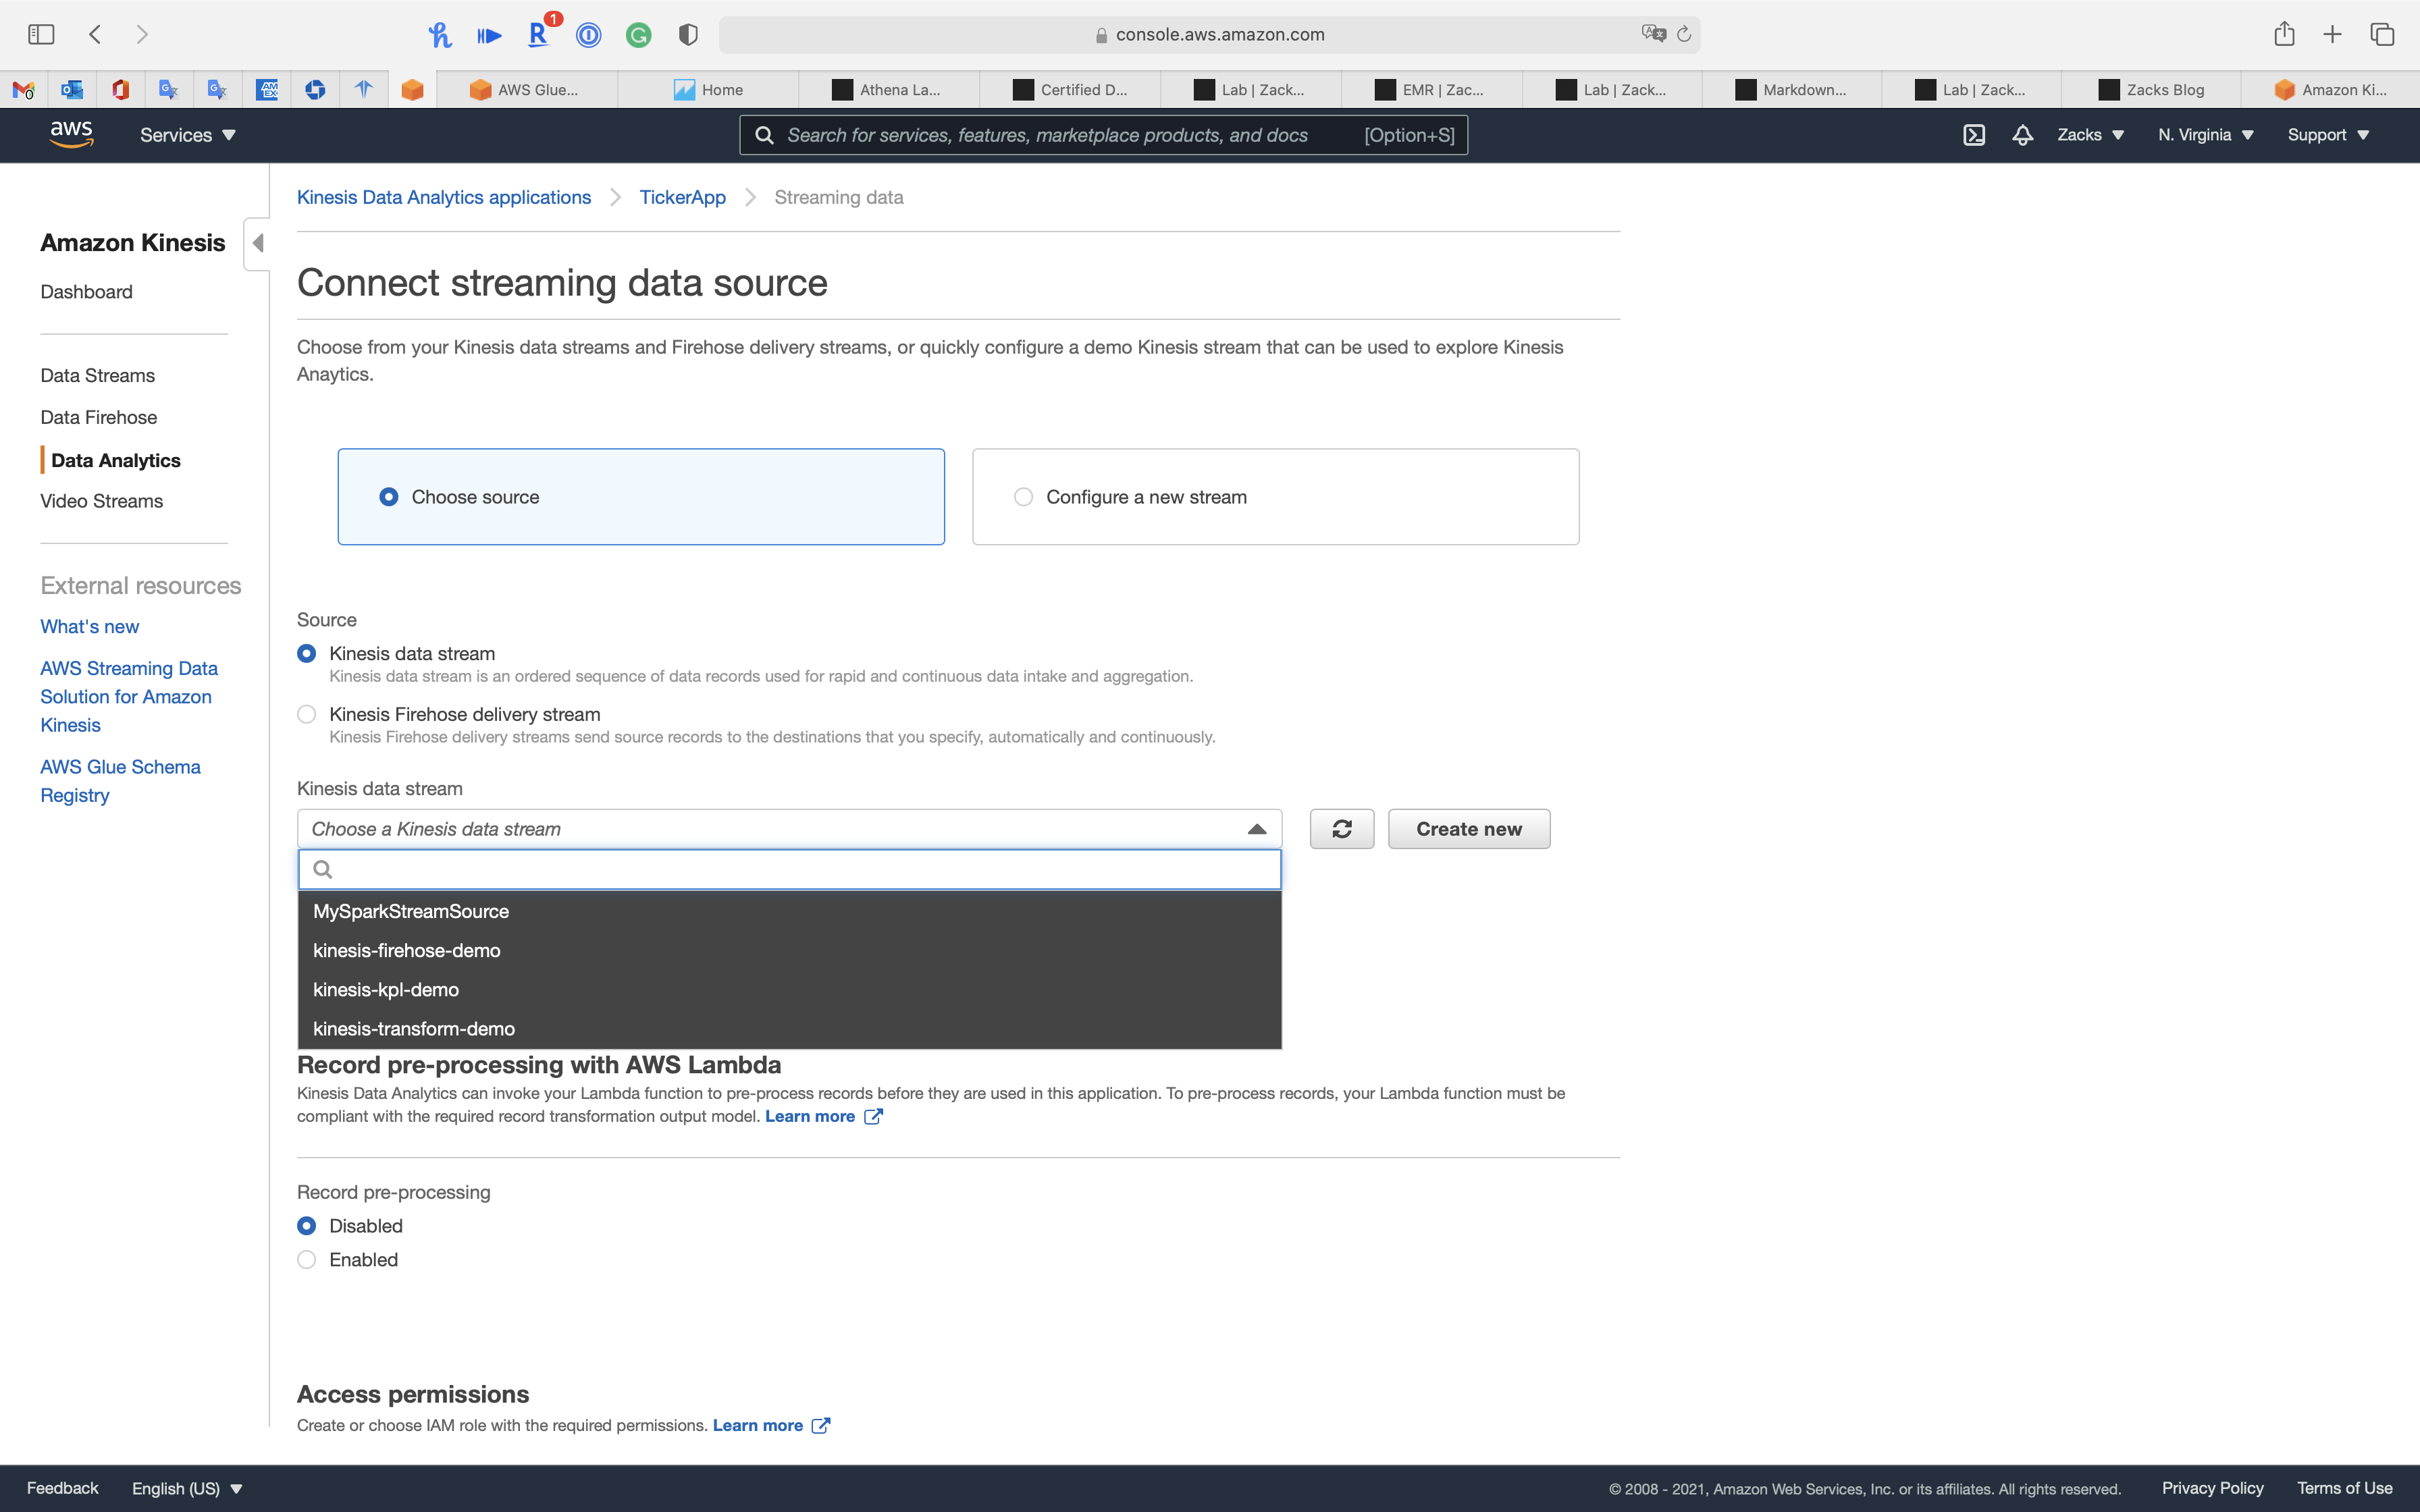Select Kinesis Firehose delivery stream radio
Viewport: 2420px width, 1512px height.
(307, 714)
